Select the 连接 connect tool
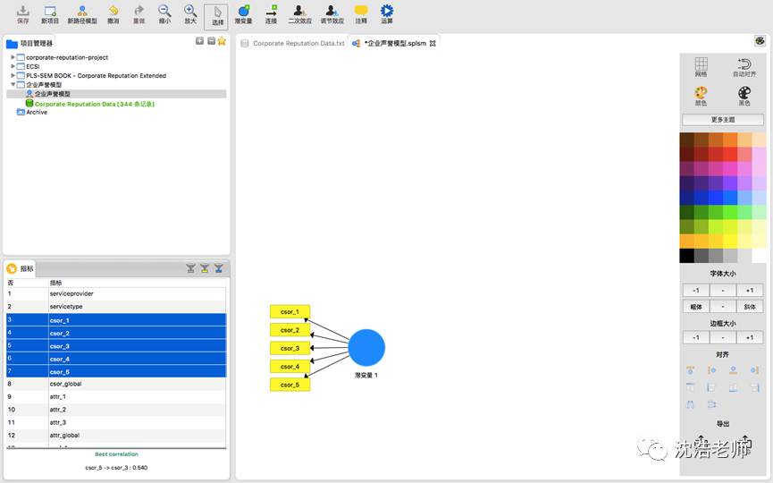Image resolution: width=773 pixels, height=483 pixels. pyautogui.click(x=271, y=14)
